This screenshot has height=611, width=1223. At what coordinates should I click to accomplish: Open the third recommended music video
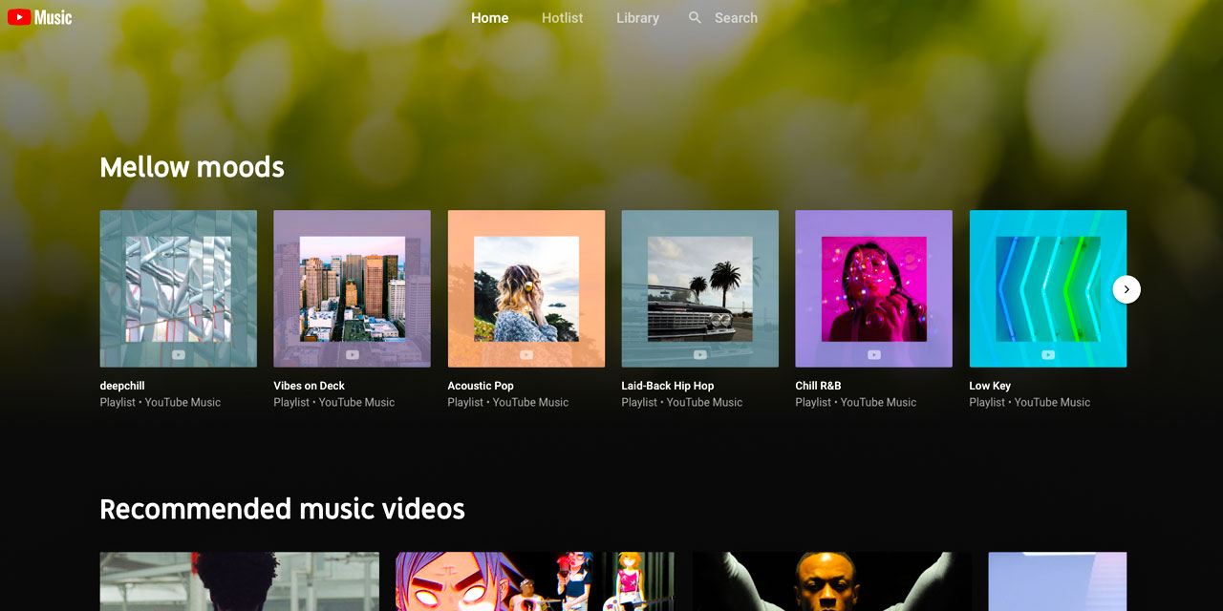(x=831, y=581)
